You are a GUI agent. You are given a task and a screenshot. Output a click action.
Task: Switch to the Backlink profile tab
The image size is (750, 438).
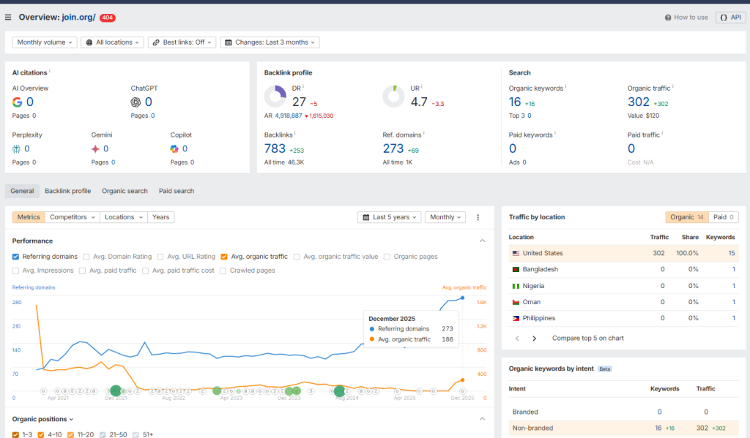[x=67, y=191]
